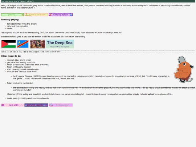
Task: Click the green 'growing' blinkie
Action: (12, 15)
